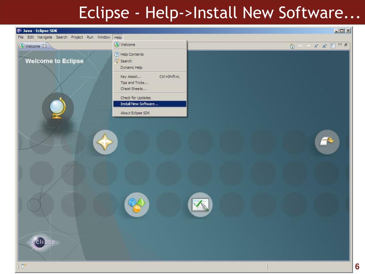Enlarge font size with large A icon

(x=324, y=46)
